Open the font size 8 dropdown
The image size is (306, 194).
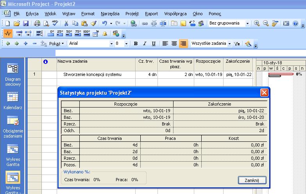coord(126,44)
